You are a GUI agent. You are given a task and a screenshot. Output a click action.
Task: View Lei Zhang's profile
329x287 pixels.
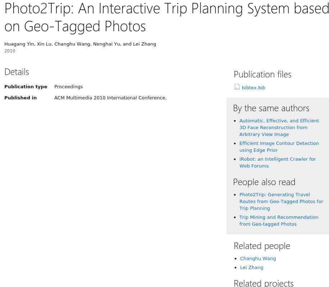click(x=252, y=268)
